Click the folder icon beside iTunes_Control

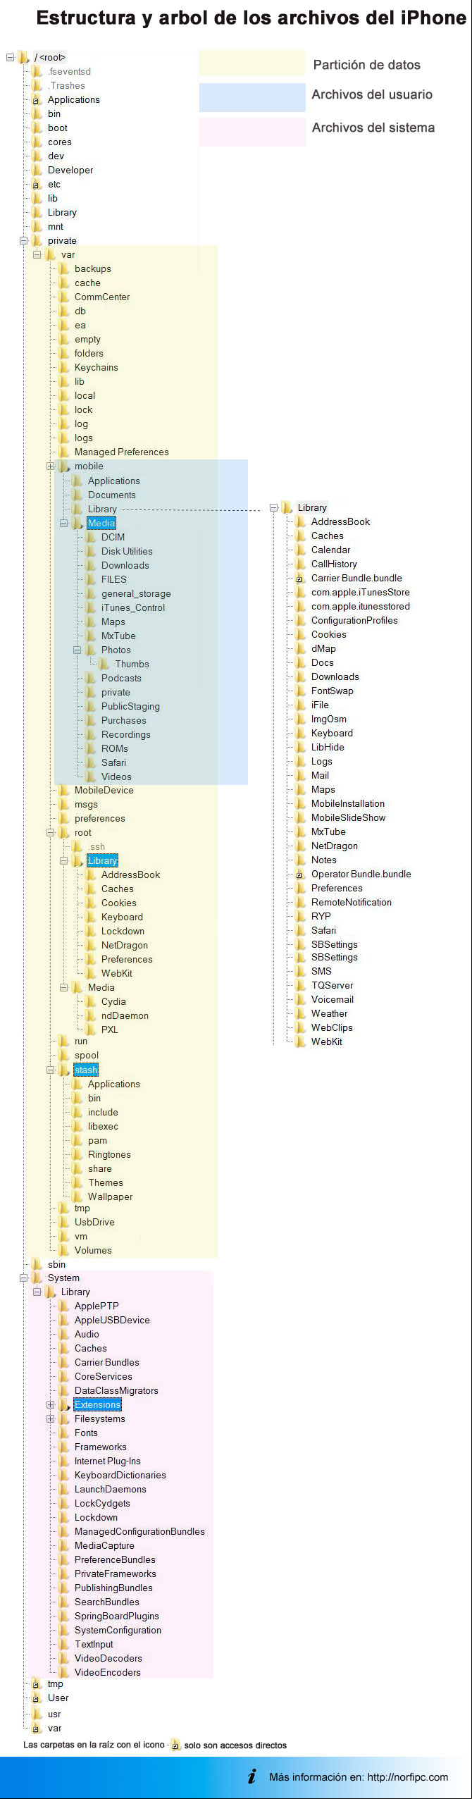(90, 607)
